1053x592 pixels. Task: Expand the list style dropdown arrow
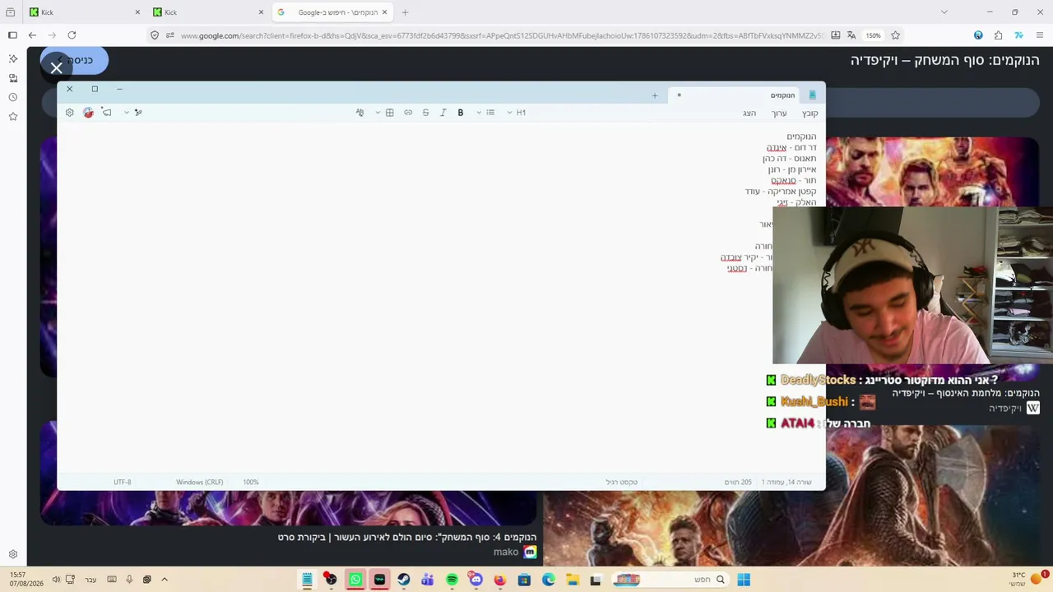(x=479, y=113)
